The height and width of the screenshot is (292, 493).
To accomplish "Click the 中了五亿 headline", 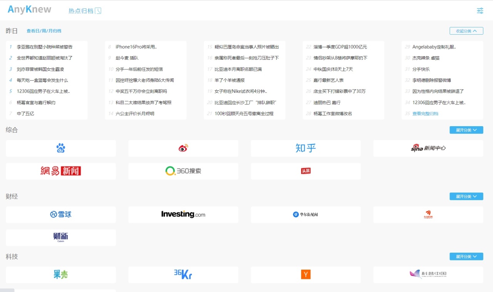I will (x=25, y=114).
